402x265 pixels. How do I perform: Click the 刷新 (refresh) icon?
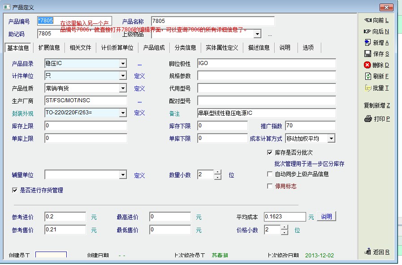tap(367, 76)
